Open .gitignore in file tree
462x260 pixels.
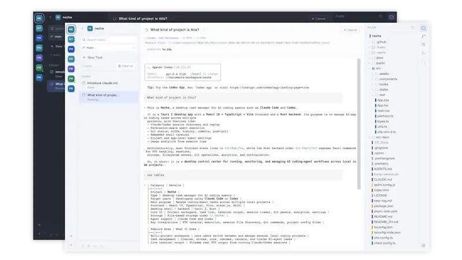tap(380, 148)
